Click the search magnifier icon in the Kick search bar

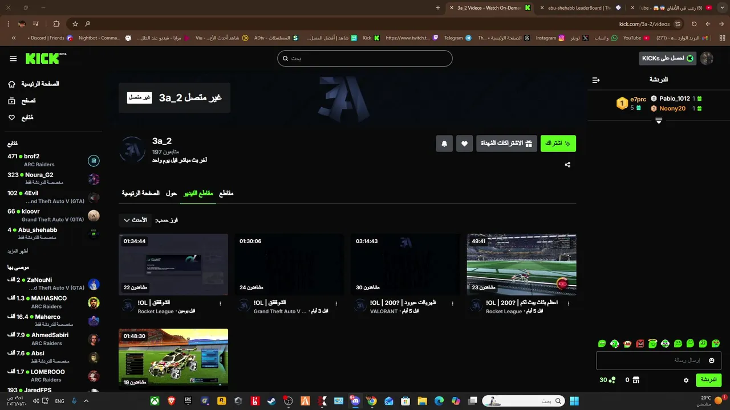(x=285, y=59)
